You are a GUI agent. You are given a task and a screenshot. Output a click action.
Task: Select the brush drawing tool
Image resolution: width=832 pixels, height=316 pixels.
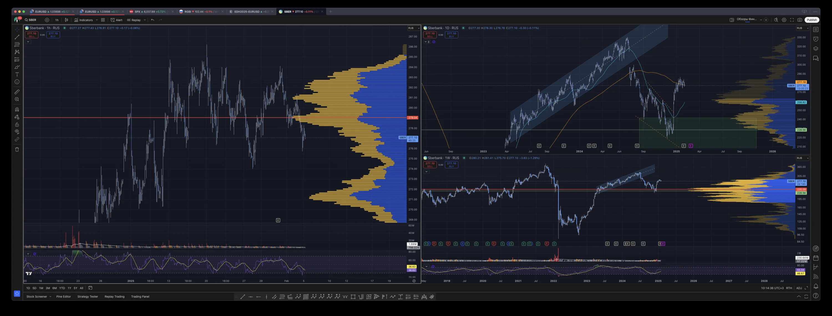click(x=17, y=67)
